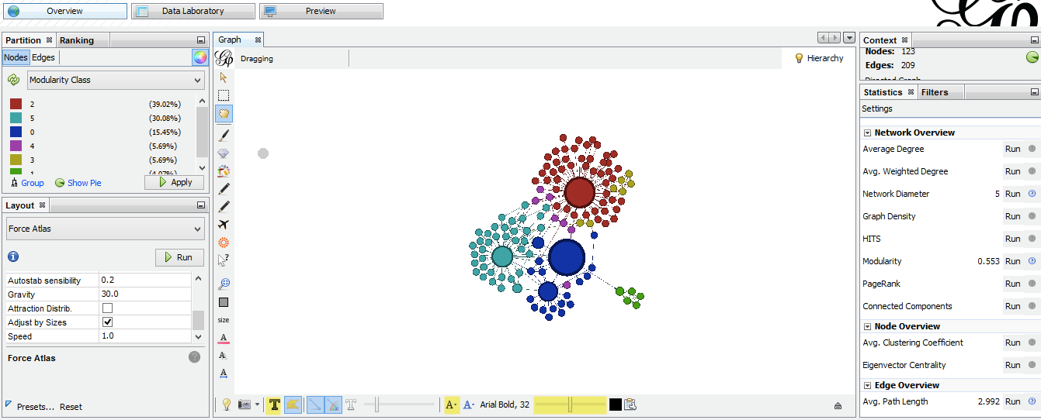Toggle the Hierarchy lightbulb option
This screenshot has width=1041, height=420.
[x=819, y=58]
